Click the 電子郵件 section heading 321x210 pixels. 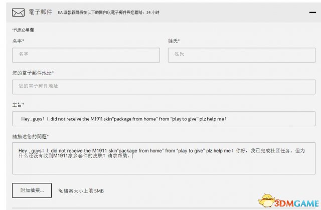click(40, 12)
